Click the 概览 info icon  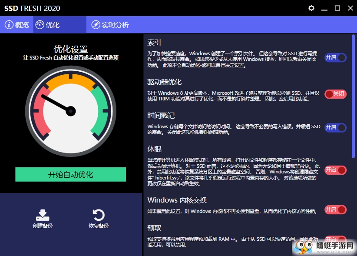[x=9, y=25]
